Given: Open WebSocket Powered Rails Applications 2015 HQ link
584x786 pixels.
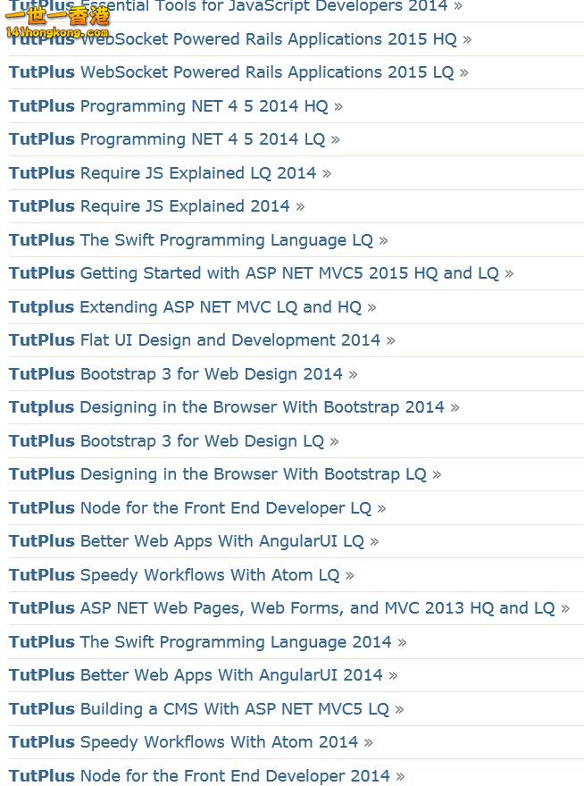Looking at the screenshot, I should [240, 39].
